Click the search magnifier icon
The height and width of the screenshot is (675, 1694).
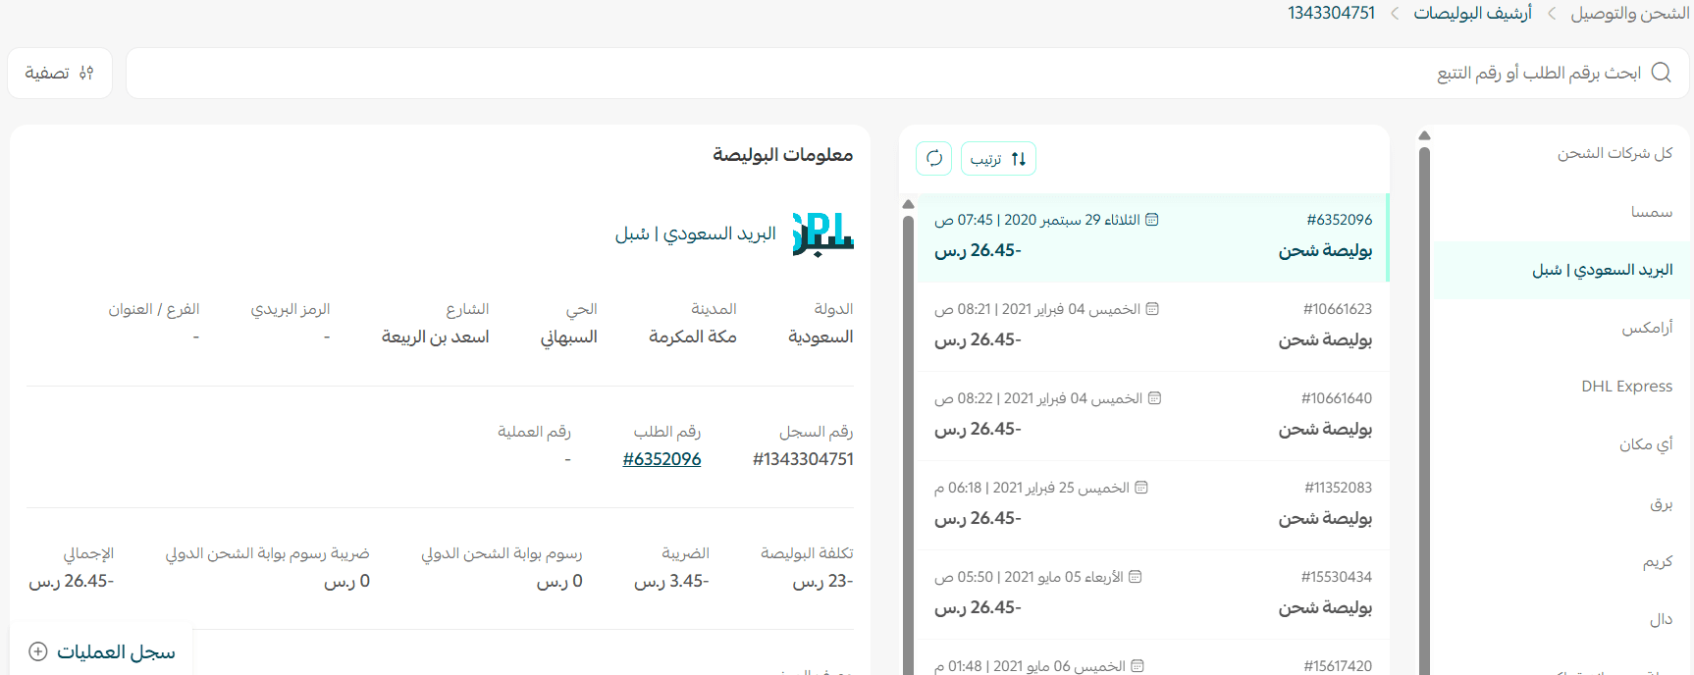1661,73
